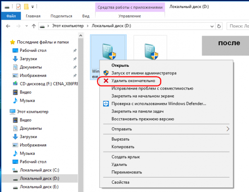The image size is (249, 192).
Task: Go forward with the right arrow button
Action: (x=18, y=26)
